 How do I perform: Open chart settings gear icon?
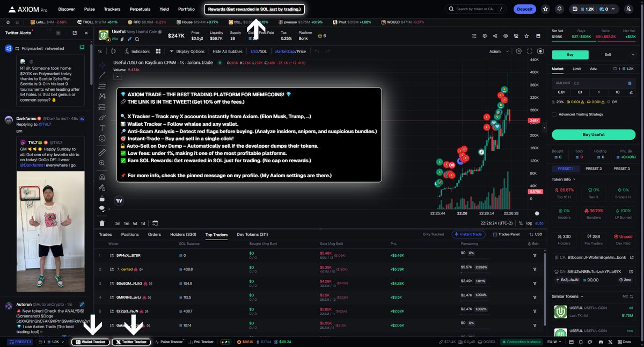click(518, 52)
